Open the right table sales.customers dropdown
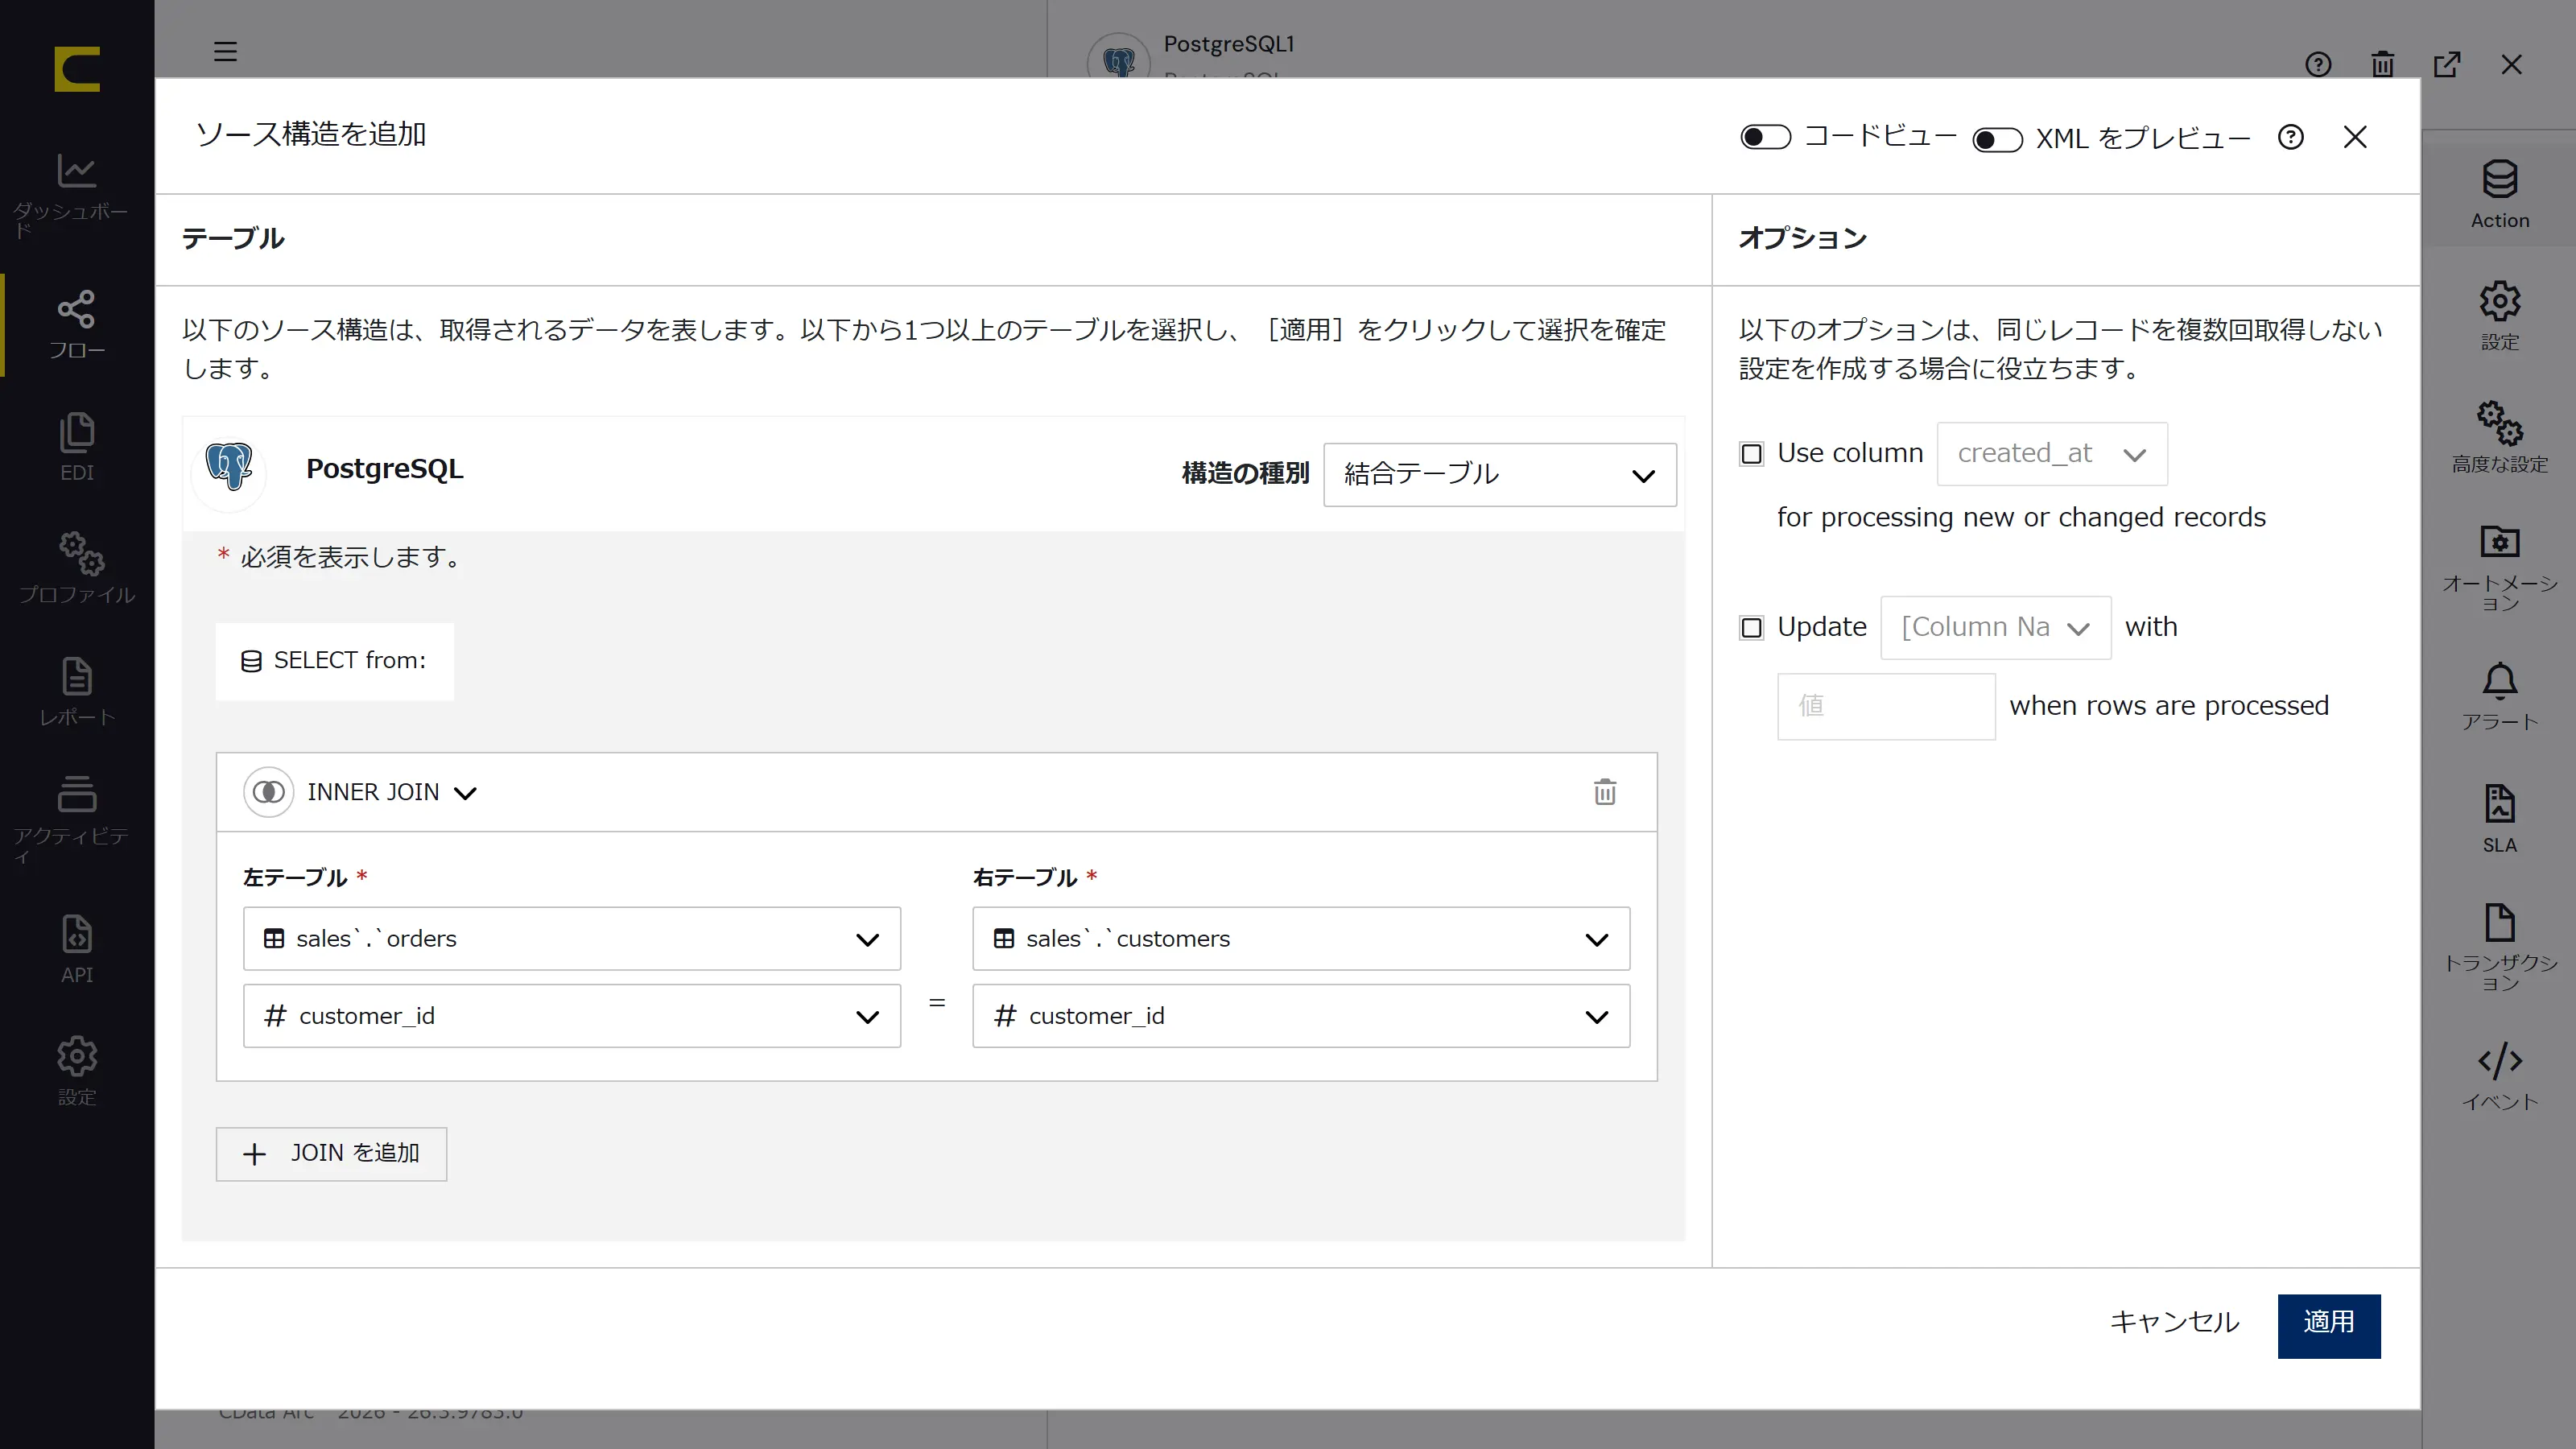The image size is (2576, 1449). (x=1300, y=938)
